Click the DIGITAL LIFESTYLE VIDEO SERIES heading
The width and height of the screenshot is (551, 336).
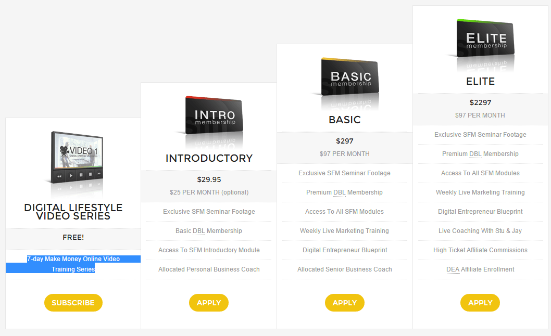(73, 212)
